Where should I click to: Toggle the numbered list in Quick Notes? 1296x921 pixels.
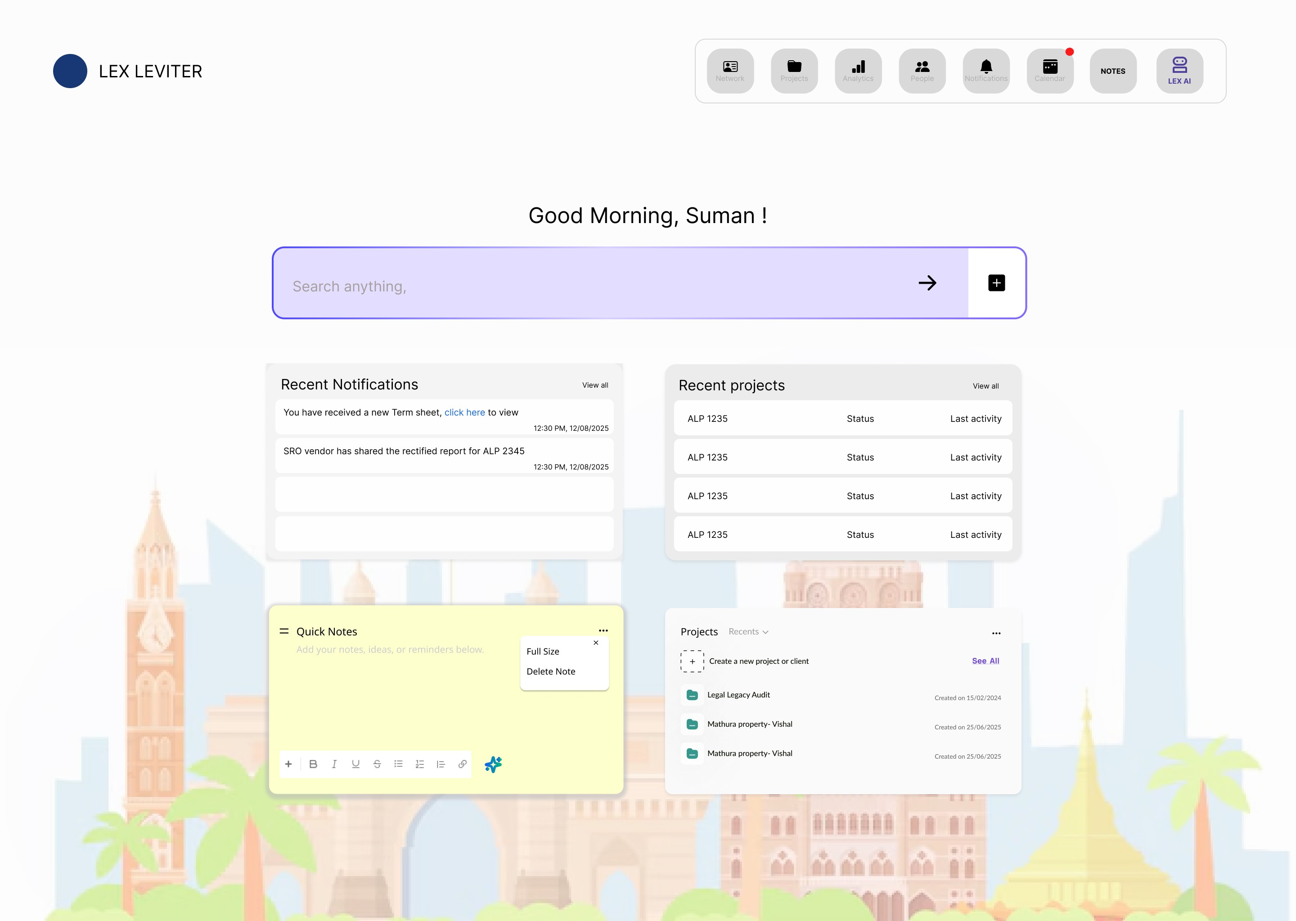pyautogui.click(x=419, y=764)
